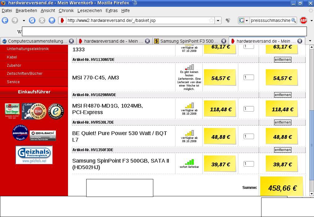Click the Oehlbach authorized dealer logo

click(x=43, y=135)
